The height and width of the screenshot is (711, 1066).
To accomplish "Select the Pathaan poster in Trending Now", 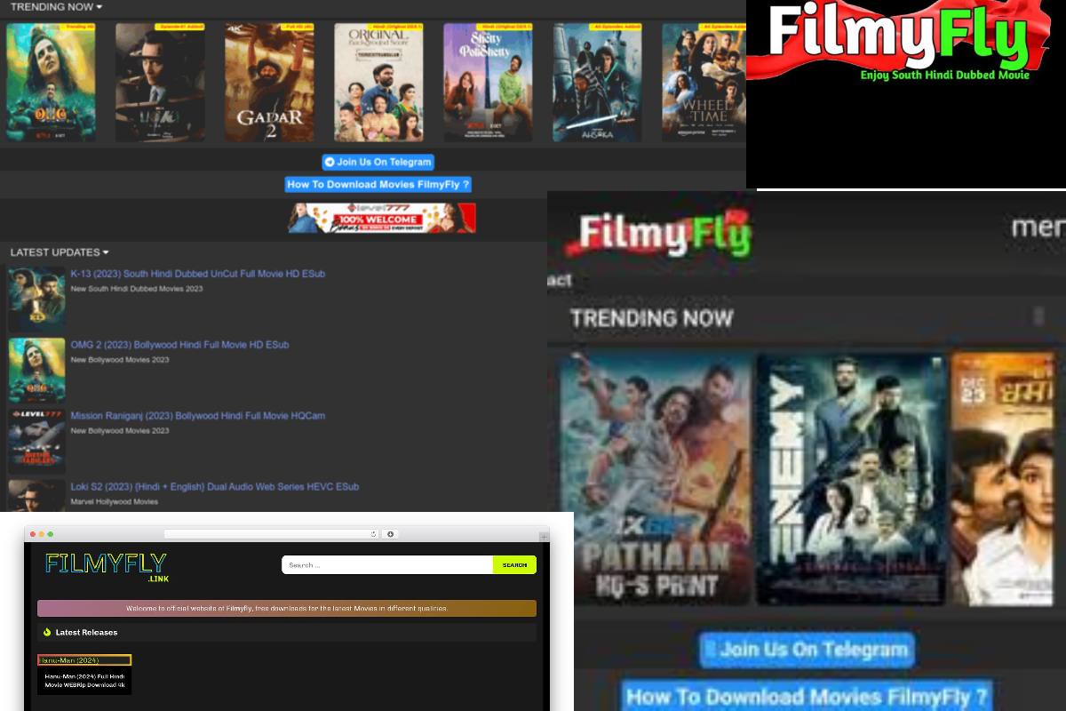I will [655, 478].
